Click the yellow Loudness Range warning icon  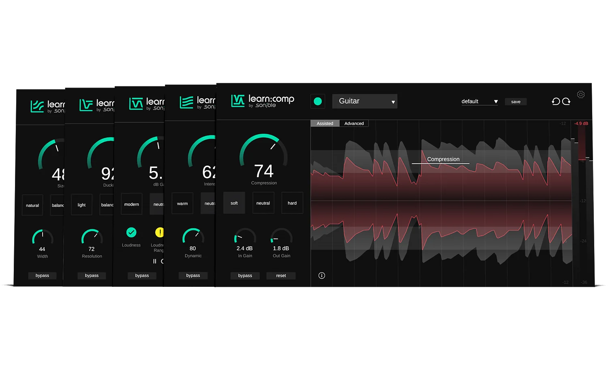160,232
